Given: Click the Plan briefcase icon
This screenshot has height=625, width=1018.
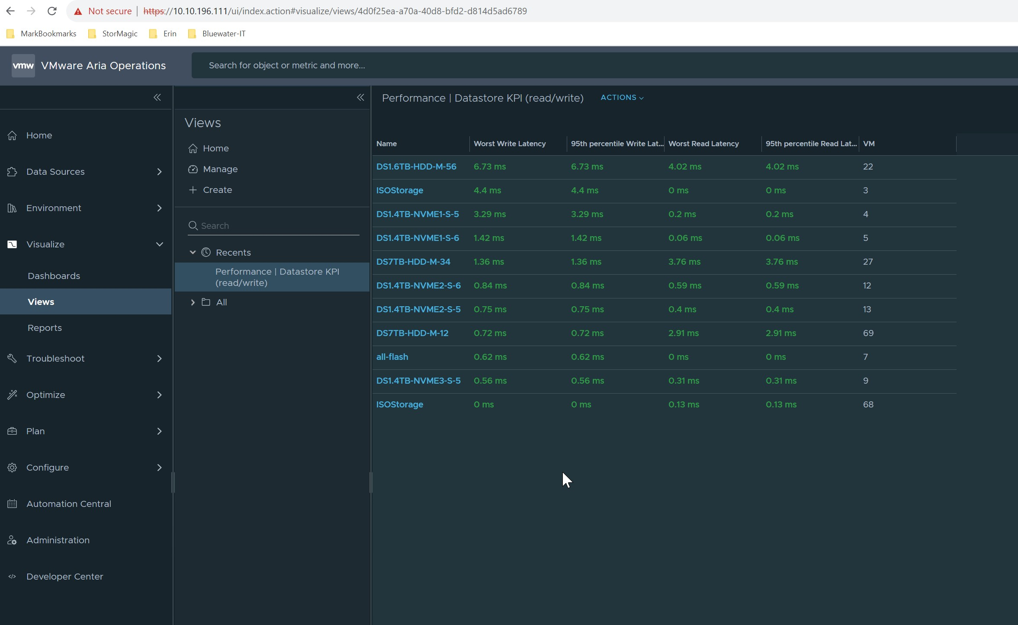Looking at the screenshot, I should point(12,431).
